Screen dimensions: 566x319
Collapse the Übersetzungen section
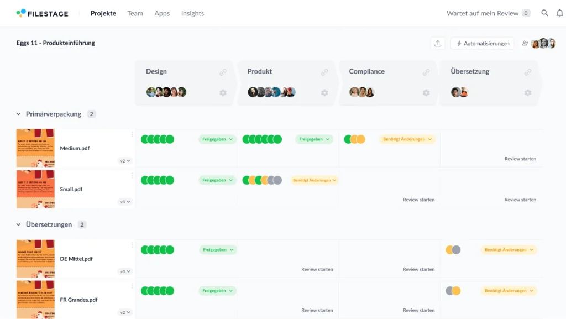coord(18,224)
